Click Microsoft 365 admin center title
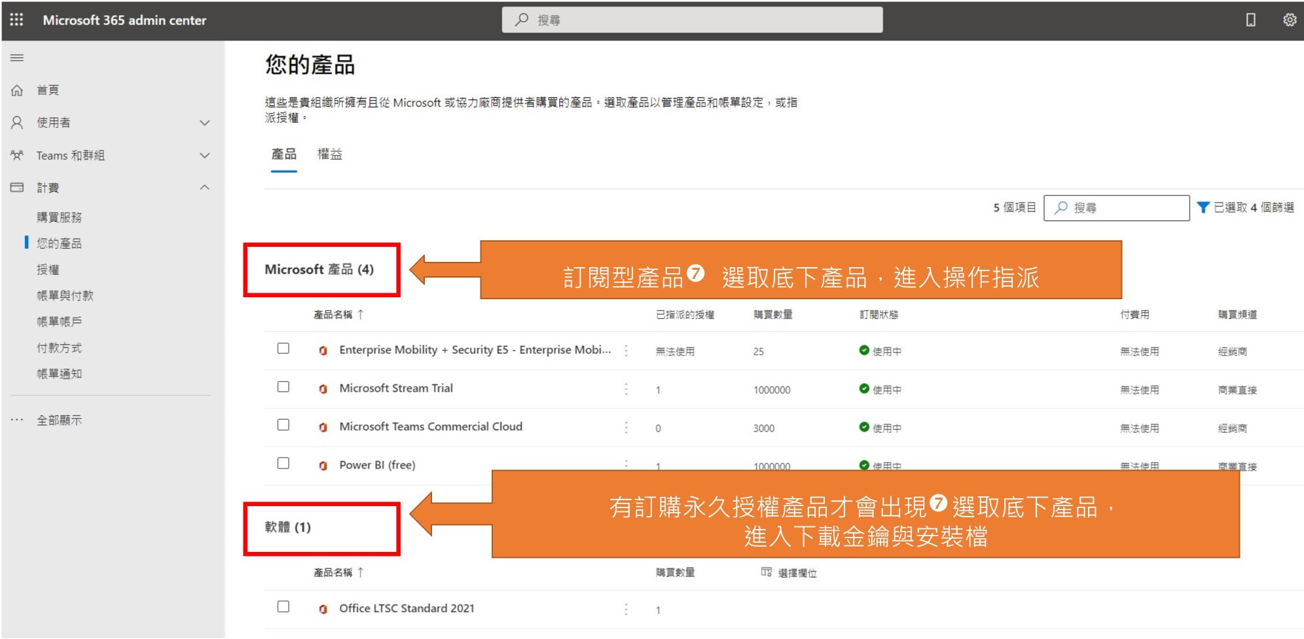 coord(124,20)
